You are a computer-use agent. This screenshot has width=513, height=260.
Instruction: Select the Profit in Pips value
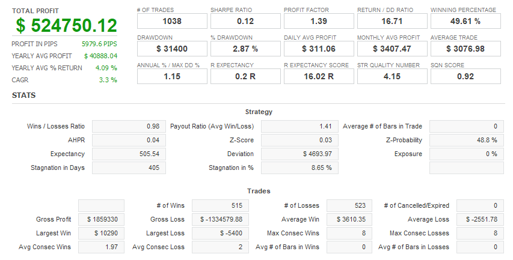pyautogui.click(x=99, y=44)
